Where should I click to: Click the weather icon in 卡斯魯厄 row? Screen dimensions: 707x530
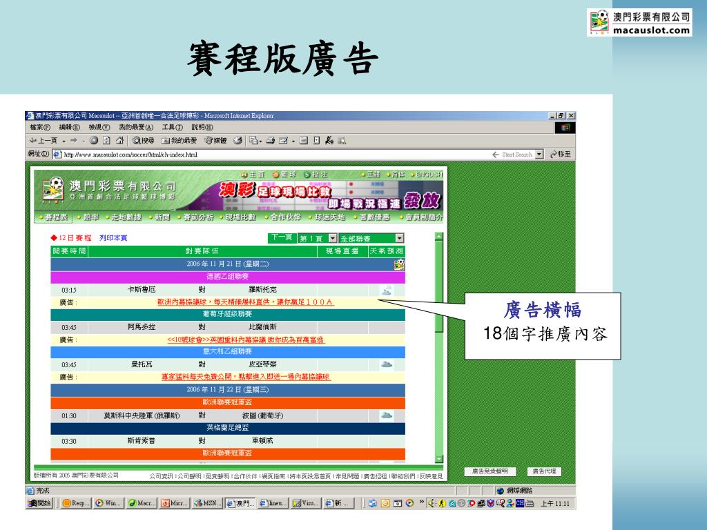pos(387,291)
